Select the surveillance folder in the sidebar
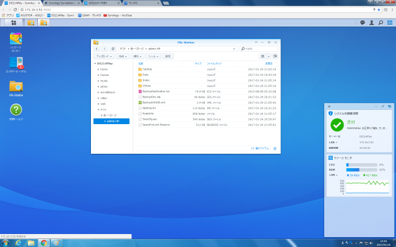The height and width of the screenshot is (247, 396). click(109, 92)
